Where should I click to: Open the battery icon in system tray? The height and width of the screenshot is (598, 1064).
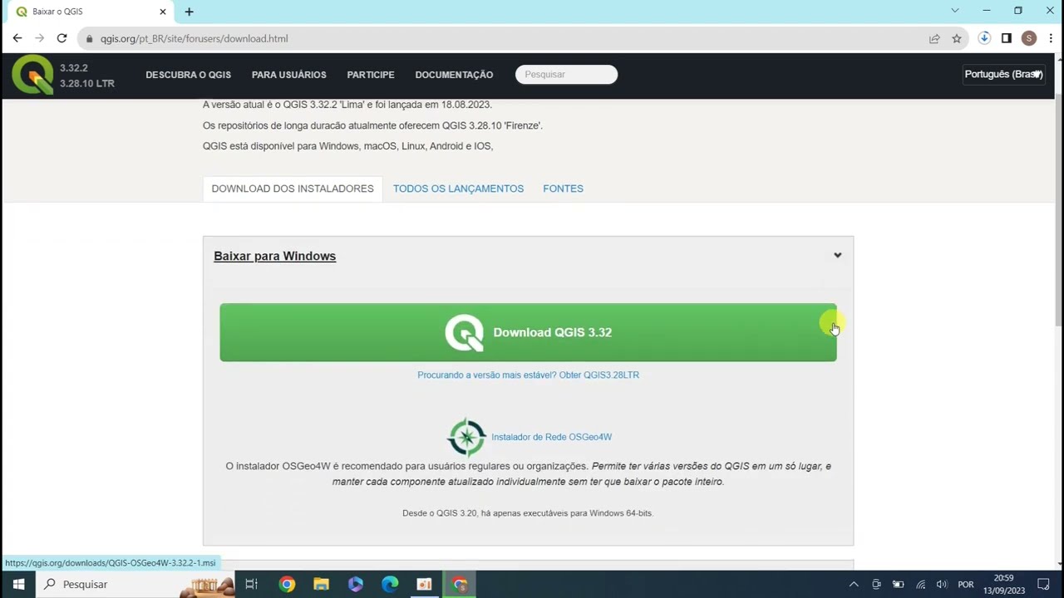[x=898, y=584]
